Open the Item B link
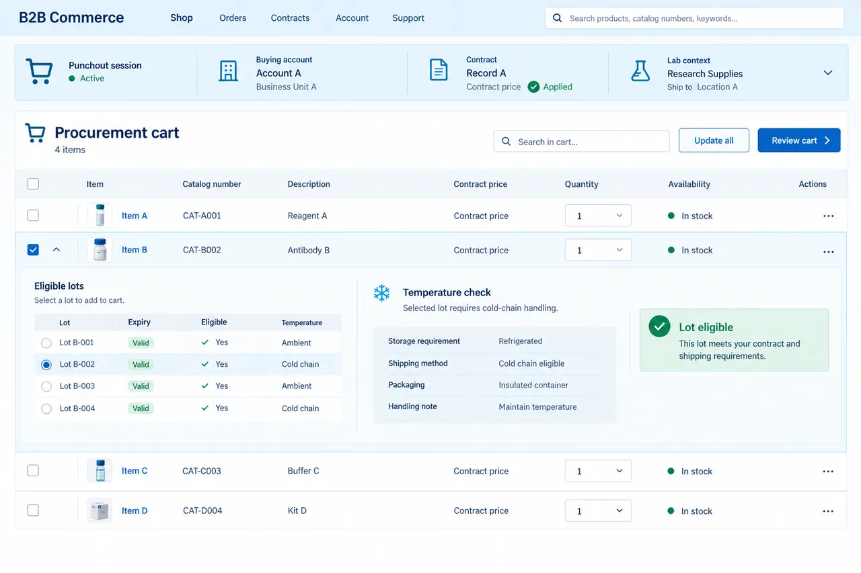The height and width of the screenshot is (573, 861). 135,250
